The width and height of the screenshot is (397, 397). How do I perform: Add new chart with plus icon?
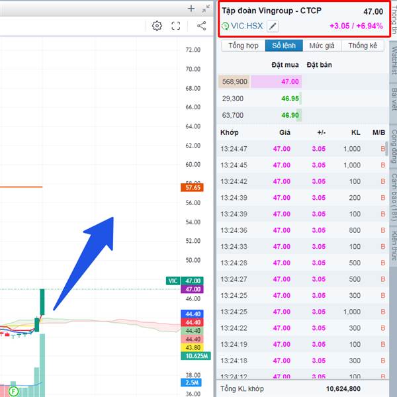pos(191,9)
